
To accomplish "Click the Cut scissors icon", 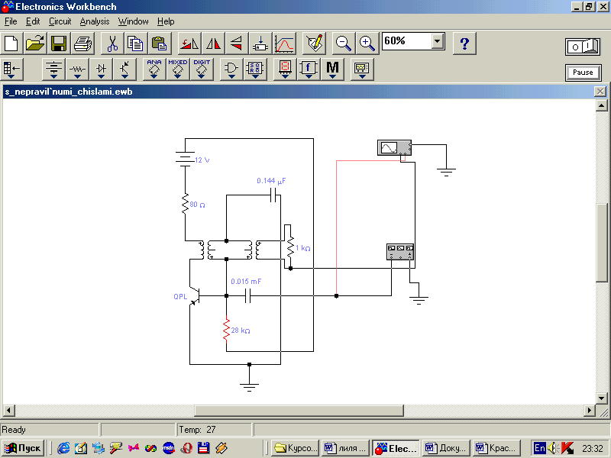I will pyautogui.click(x=112, y=43).
